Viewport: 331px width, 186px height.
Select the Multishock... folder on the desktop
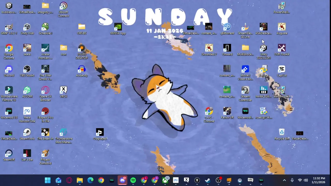pos(245,50)
